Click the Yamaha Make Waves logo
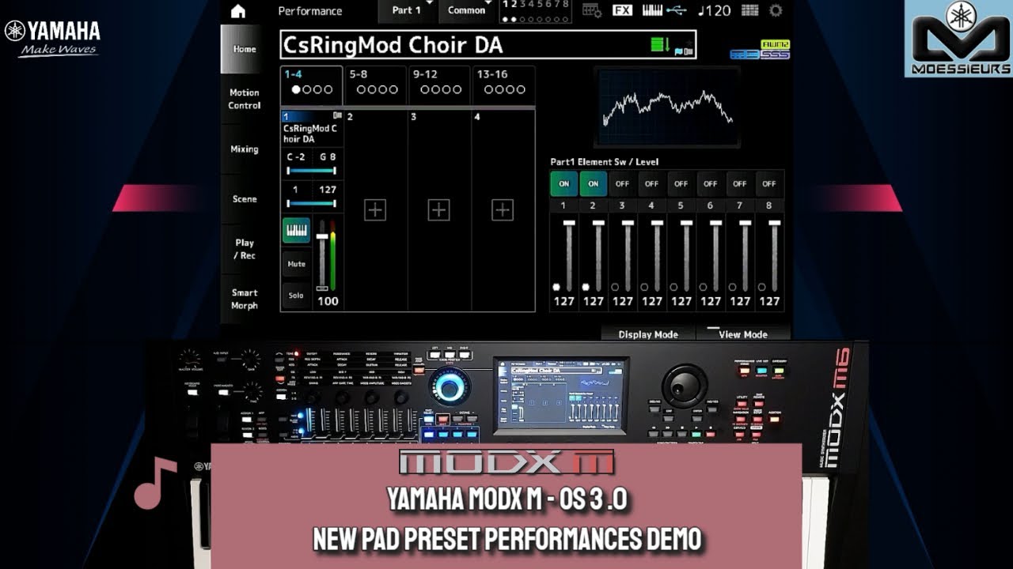 pyautogui.click(x=52, y=38)
